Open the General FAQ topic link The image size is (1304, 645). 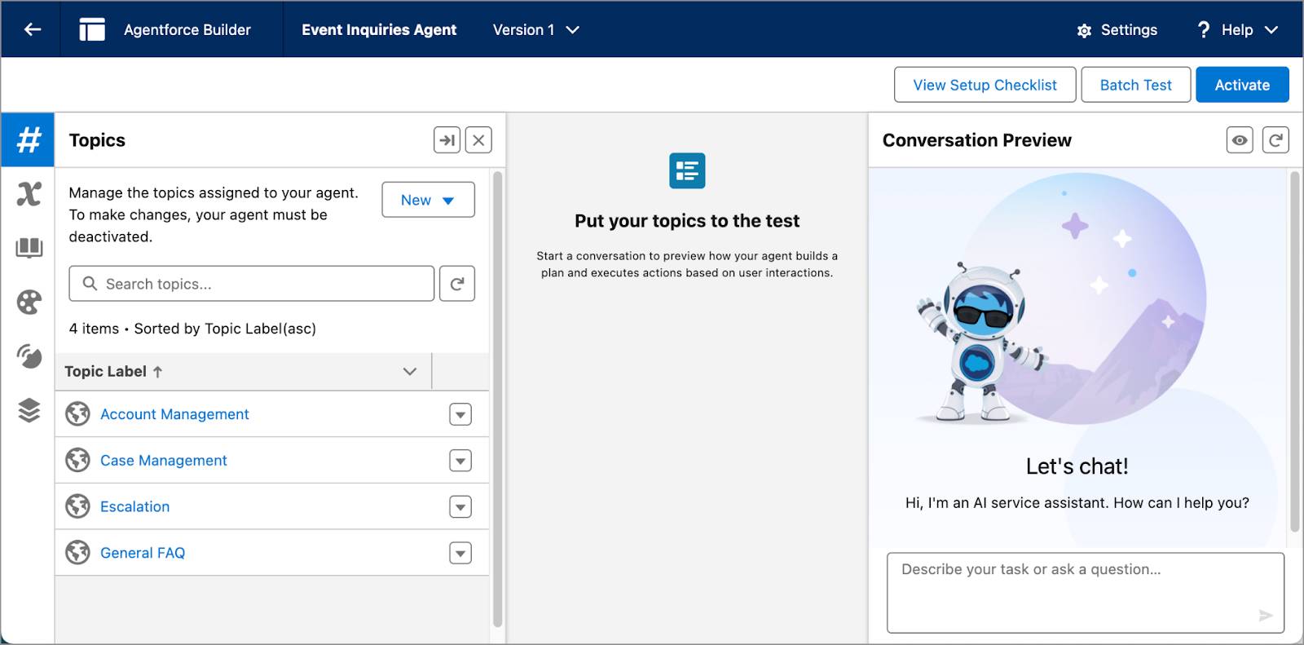[143, 553]
